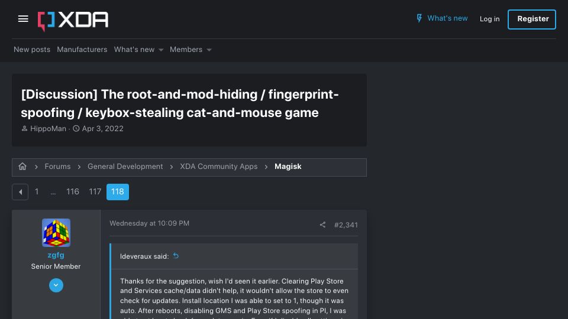Click the Register button
568x319 pixels.
coord(532,19)
